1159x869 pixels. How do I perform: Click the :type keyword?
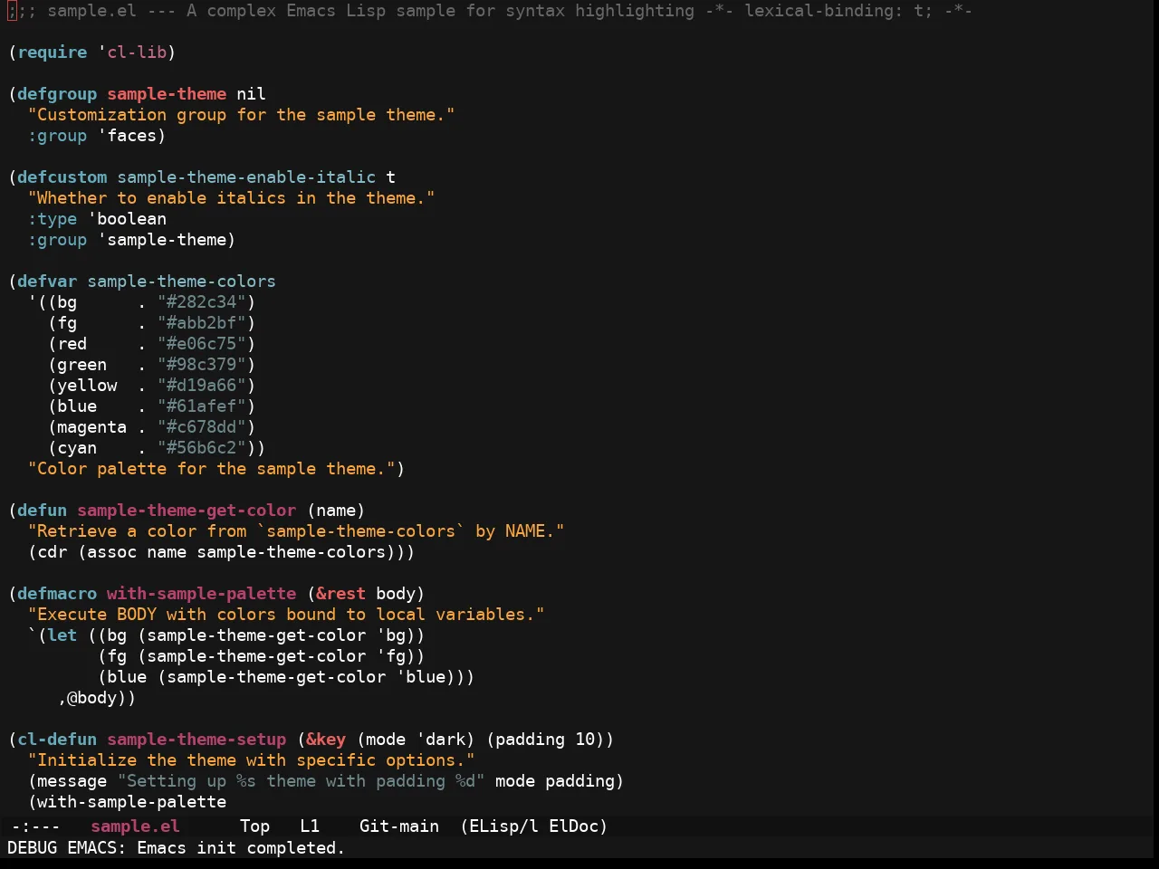53,219
